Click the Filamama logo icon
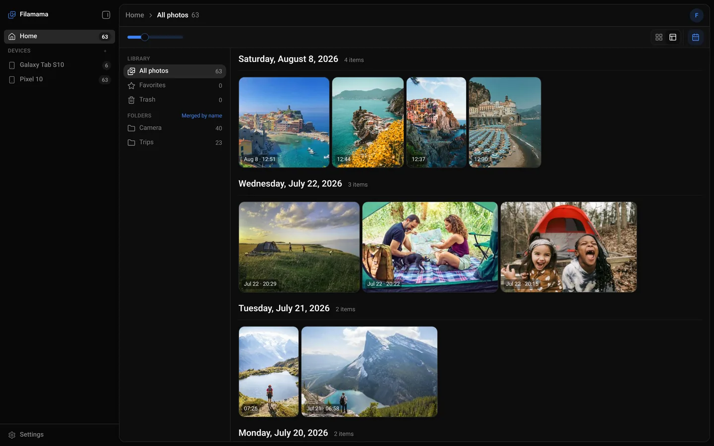The width and height of the screenshot is (714, 446). [12, 15]
